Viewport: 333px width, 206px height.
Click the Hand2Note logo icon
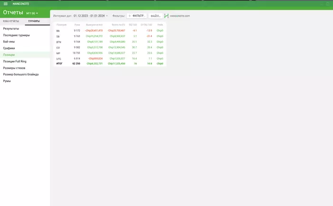[166, 16]
